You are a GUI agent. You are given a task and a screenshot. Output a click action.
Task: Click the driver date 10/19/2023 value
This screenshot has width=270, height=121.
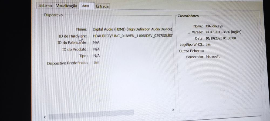221,38
